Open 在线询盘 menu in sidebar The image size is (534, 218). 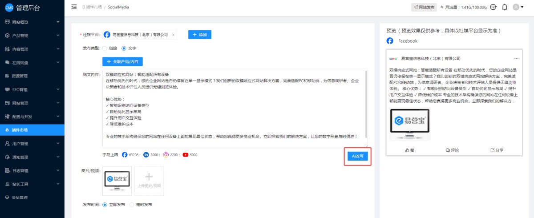32,62
